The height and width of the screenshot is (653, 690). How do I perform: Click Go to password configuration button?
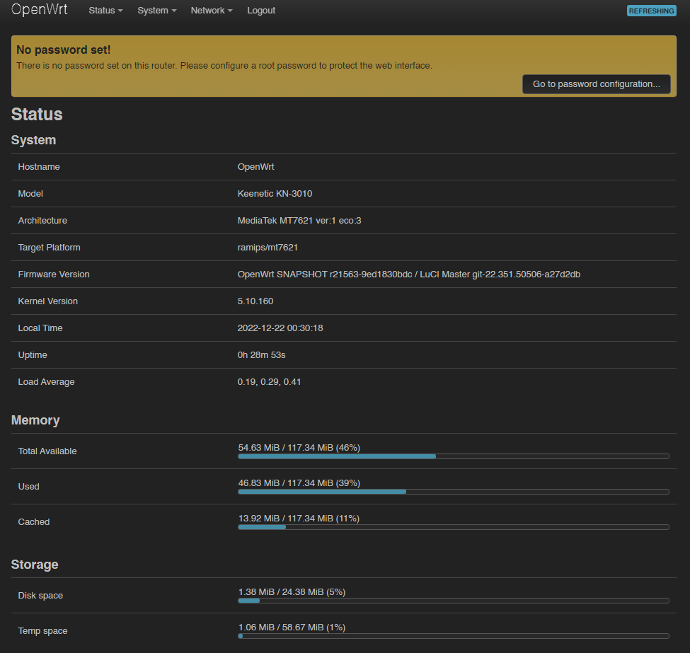click(597, 84)
